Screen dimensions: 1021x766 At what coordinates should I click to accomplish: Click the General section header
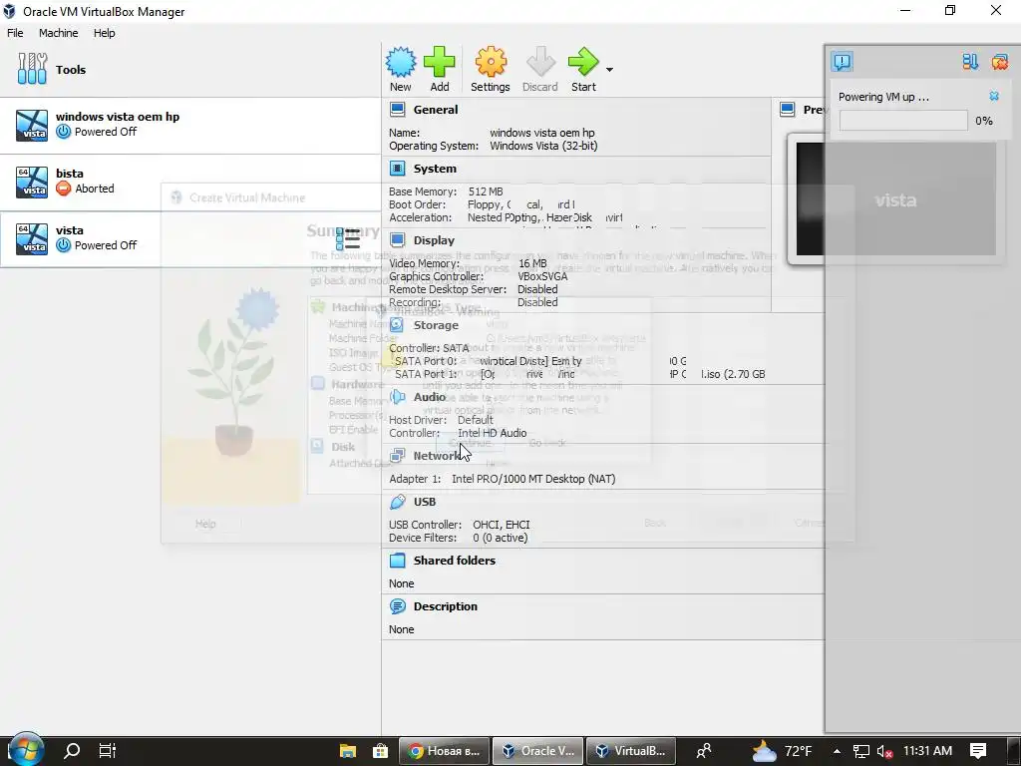pyautogui.click(x=435, y=110)
